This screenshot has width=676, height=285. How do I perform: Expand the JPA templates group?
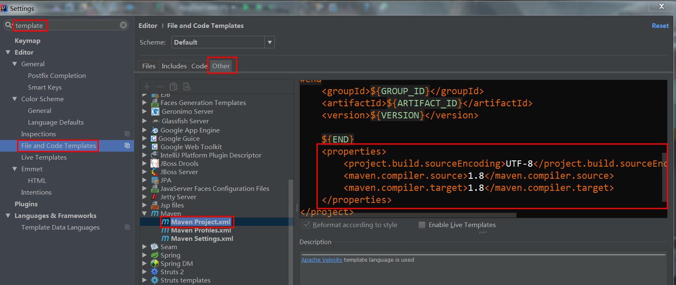(x=145, y=180)
